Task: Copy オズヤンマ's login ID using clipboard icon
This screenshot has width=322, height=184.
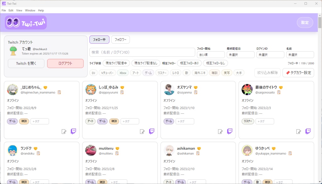Action: [x=196, y=92]
